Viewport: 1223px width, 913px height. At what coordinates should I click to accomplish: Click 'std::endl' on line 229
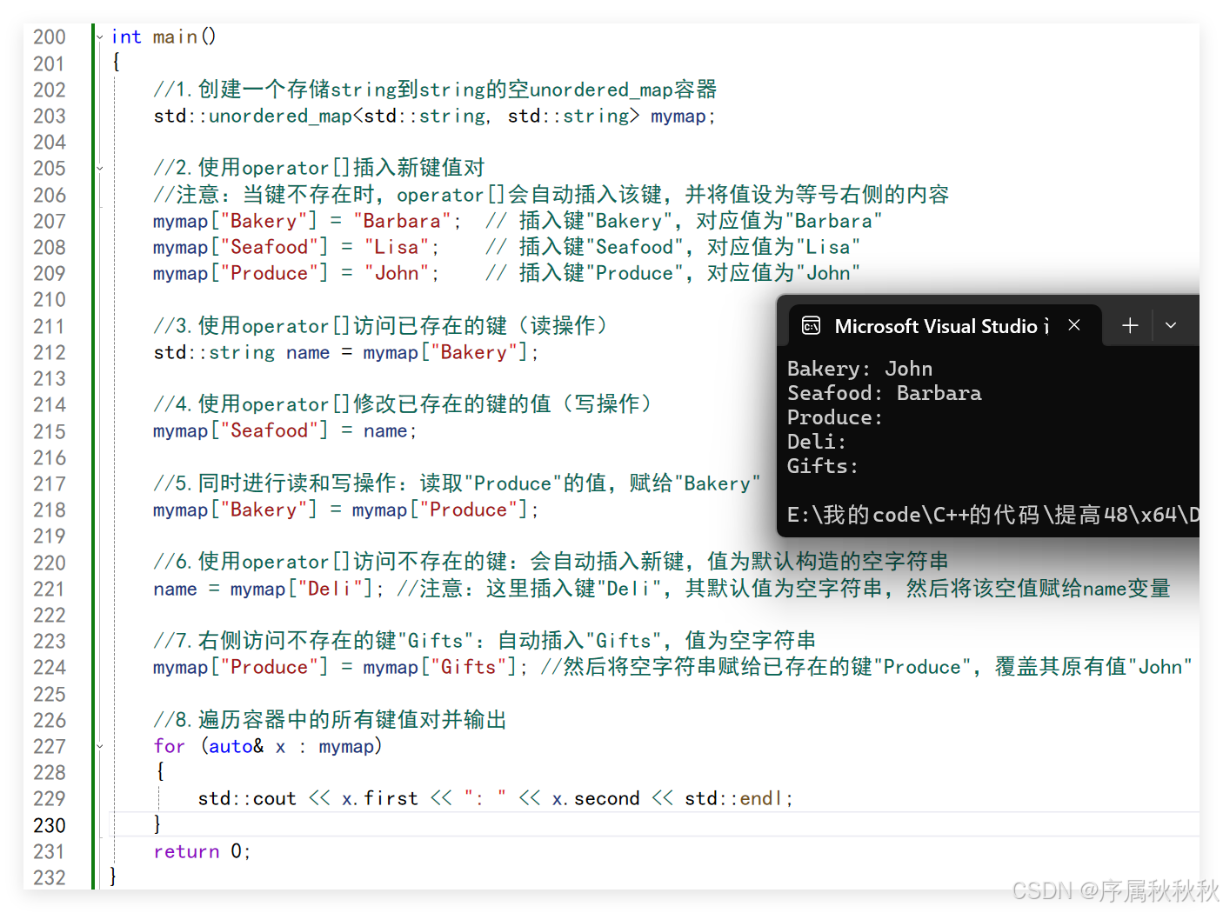click(x=734, y=798)
